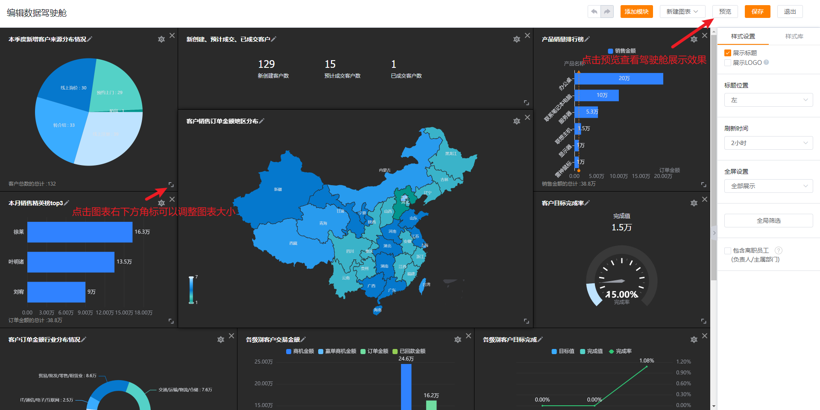Screen dimensions: 820x410
Task: Click pencil icon beside 新创建、预计成交、已成交客户 title
Action: point(274,39)
